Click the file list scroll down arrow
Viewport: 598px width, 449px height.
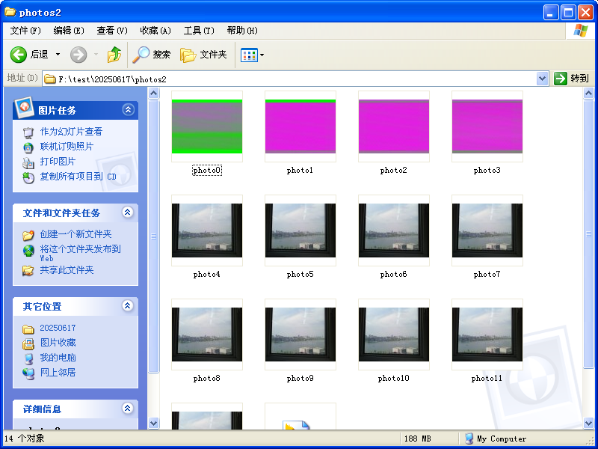[x=588, y=423]
